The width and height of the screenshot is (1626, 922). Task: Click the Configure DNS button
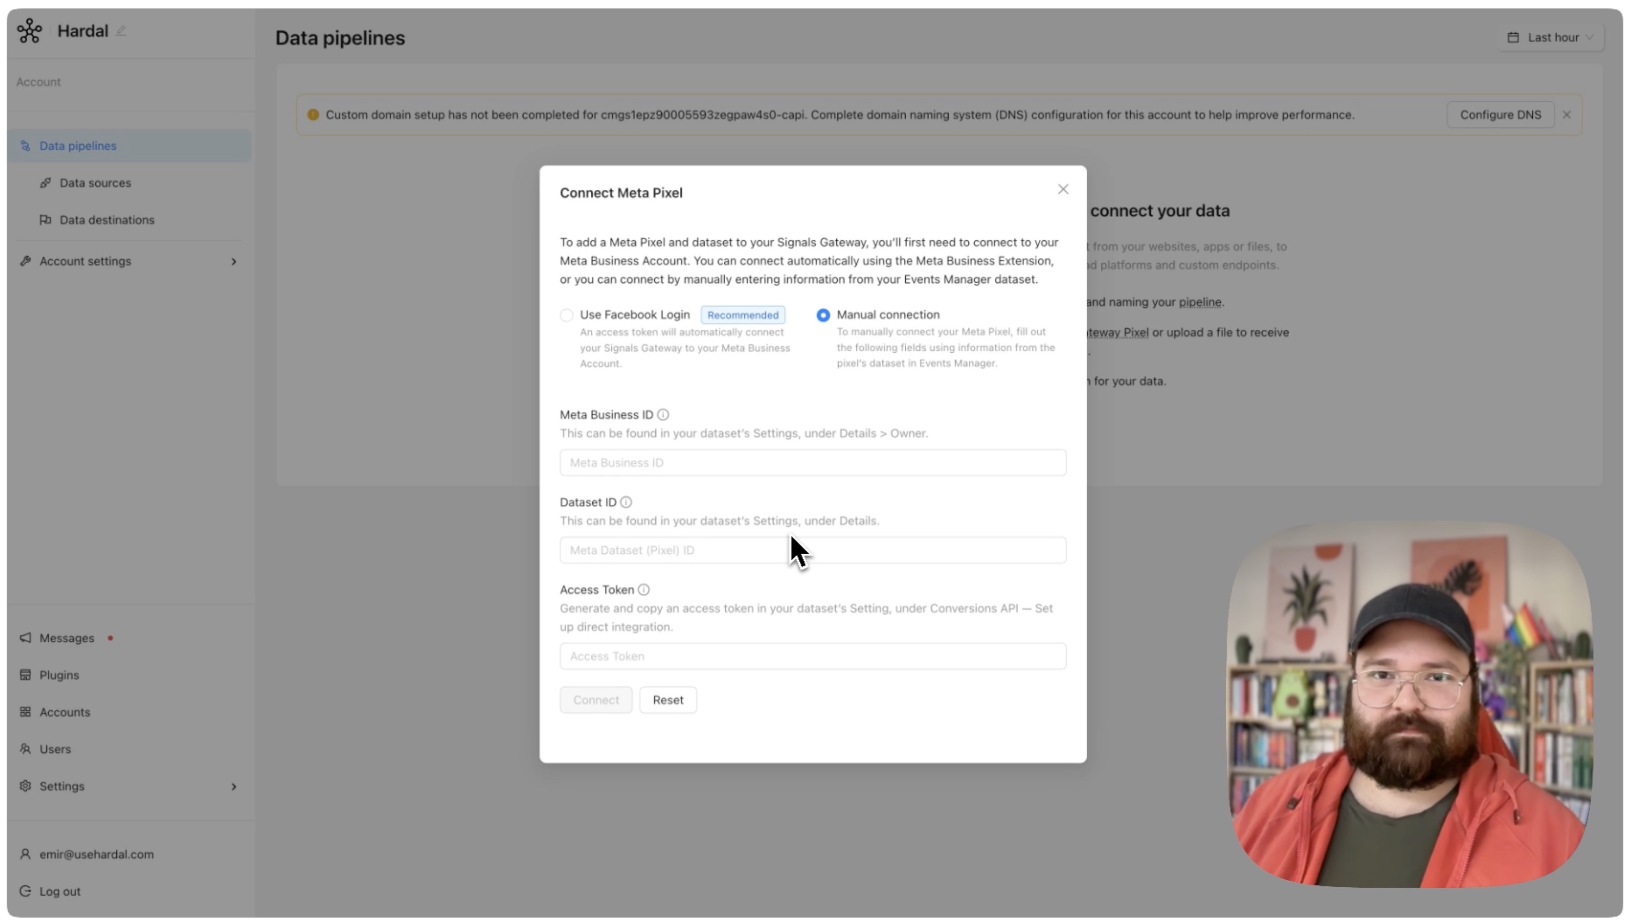click(x=1500, y=114)
